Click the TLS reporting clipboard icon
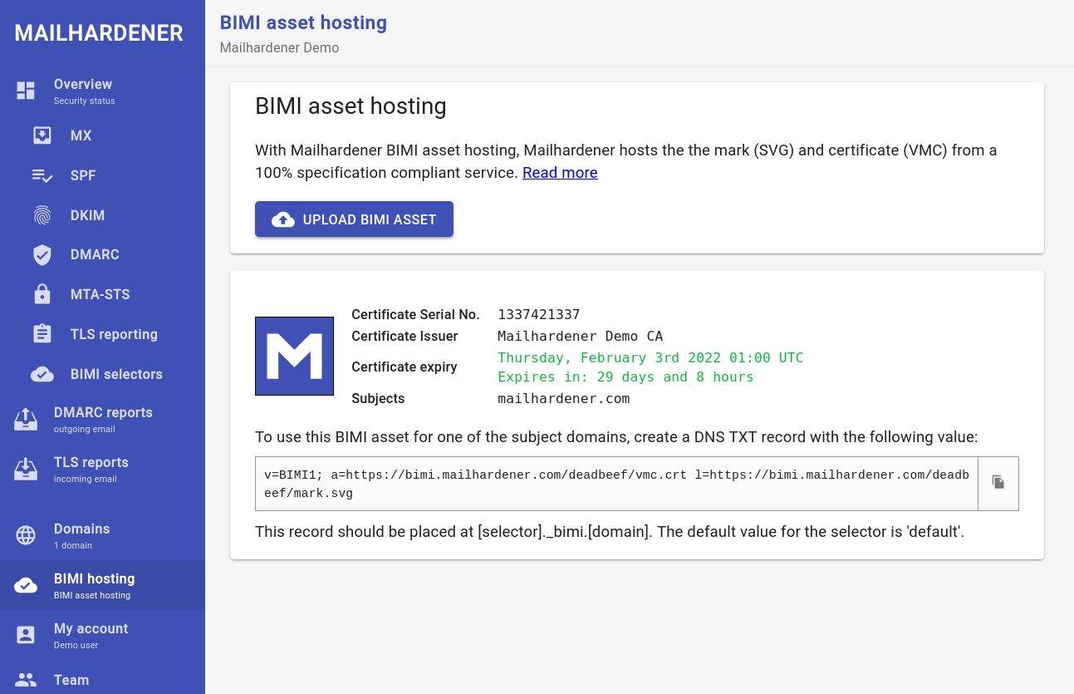The image size is (1074, 694). (x=42, y=334)
